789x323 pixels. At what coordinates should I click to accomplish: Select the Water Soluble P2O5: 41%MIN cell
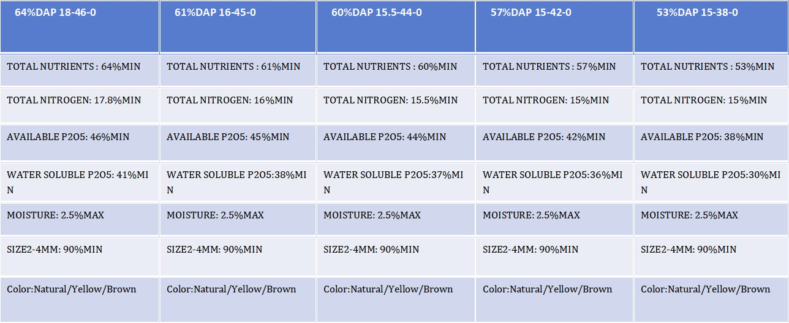point(80,182)
